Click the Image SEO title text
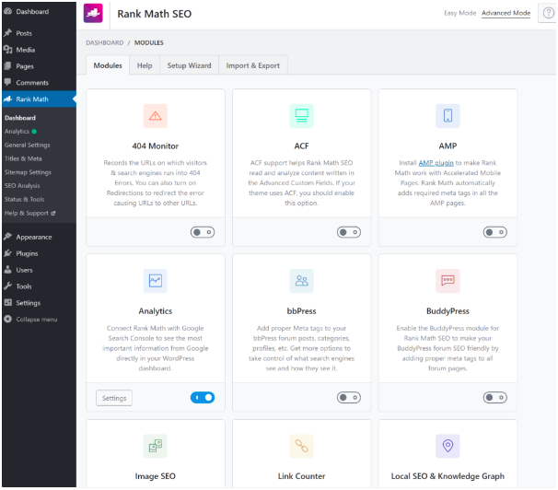This screenshot has width=558, height=490. [156, 476]
